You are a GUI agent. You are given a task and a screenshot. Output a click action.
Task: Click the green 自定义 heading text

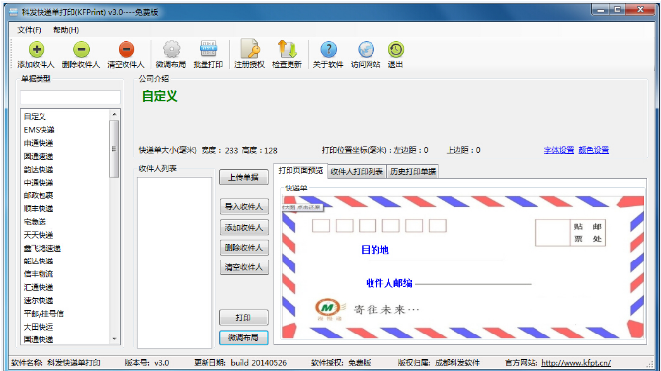pos(160,96)
